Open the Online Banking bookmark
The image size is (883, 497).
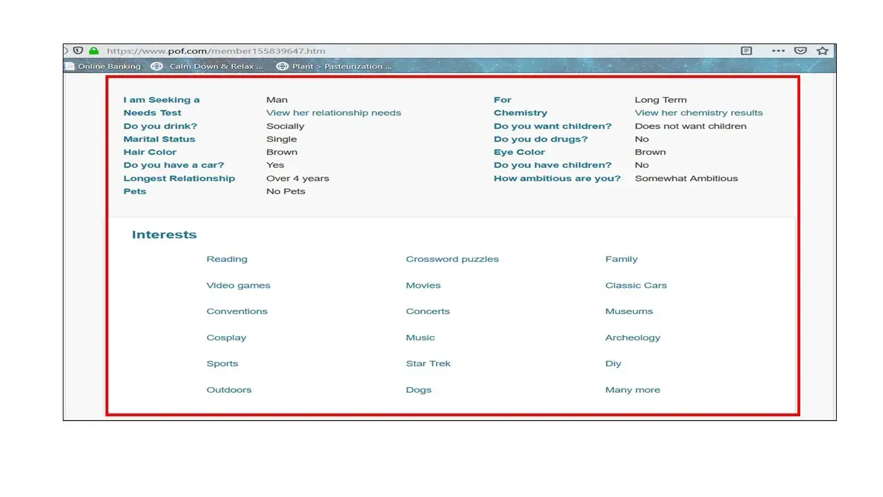pos(108,66)
